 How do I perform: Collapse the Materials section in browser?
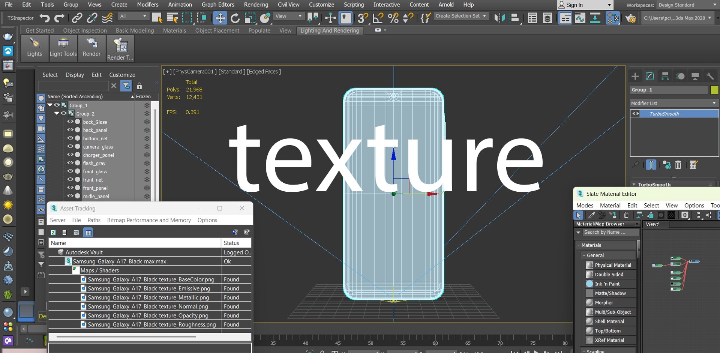579,245
